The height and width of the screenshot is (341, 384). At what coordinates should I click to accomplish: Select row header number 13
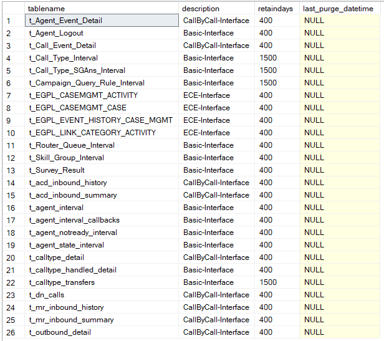14,171
